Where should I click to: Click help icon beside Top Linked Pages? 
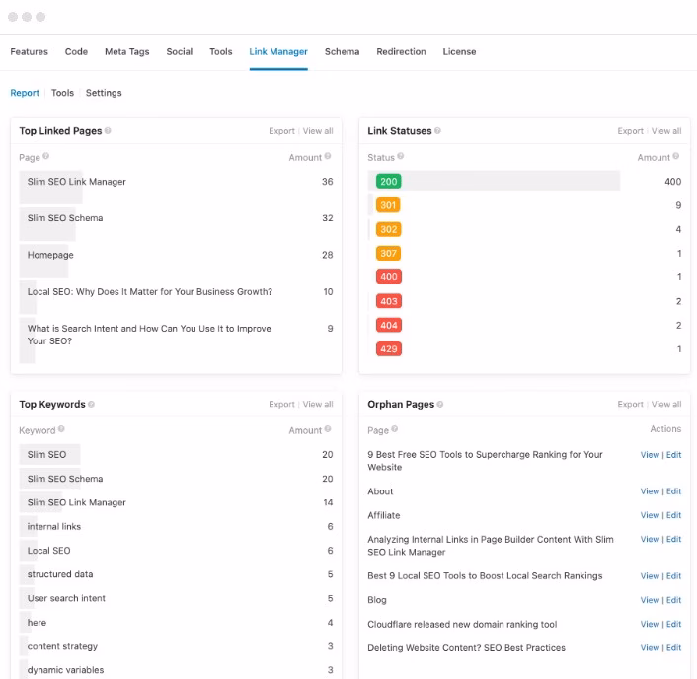pos(108,131)
